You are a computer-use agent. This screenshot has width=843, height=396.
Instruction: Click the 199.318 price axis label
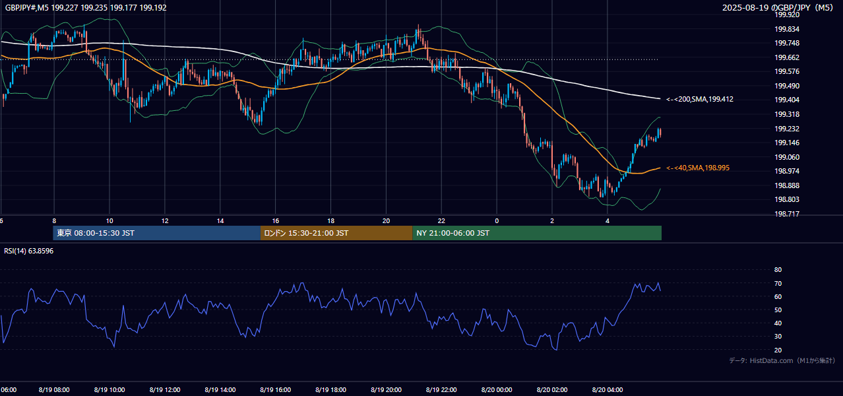coord(788,114)
